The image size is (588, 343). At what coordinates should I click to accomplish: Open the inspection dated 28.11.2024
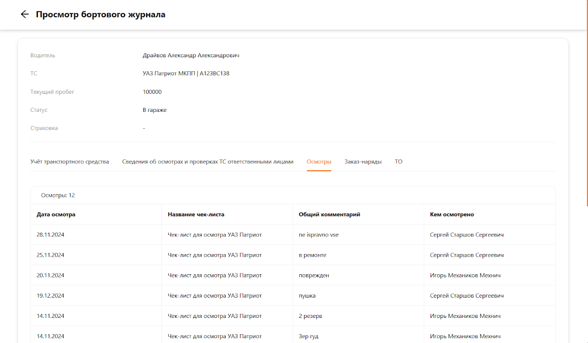click(50, 235)
